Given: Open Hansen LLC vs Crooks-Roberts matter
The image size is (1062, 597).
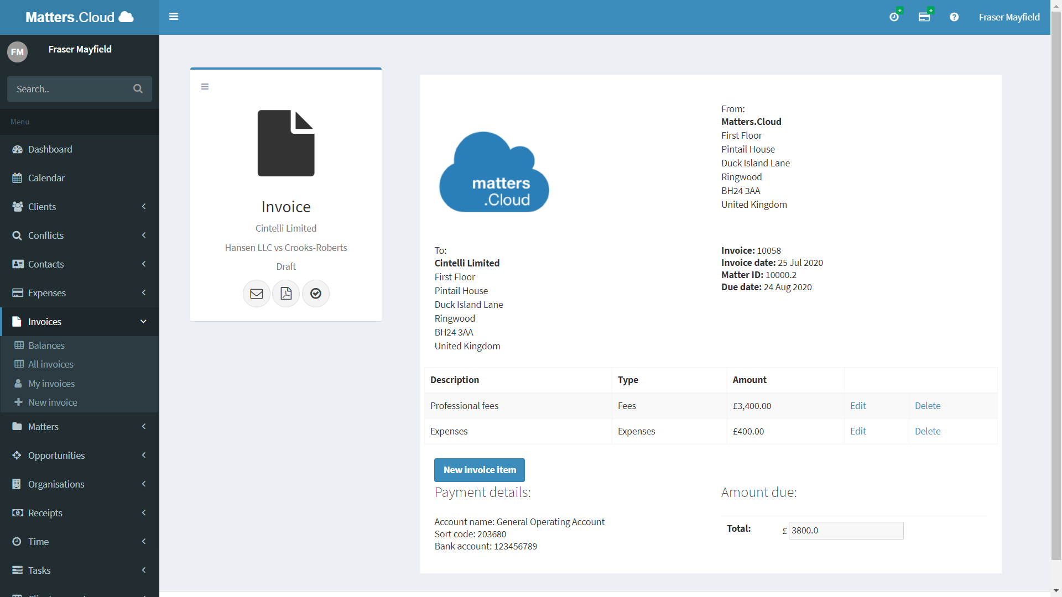Looking at the screenshot, I should point(286,248).
